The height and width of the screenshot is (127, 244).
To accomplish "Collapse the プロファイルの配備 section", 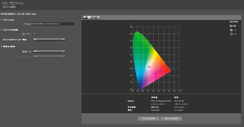I will click(x=2, y=30).
